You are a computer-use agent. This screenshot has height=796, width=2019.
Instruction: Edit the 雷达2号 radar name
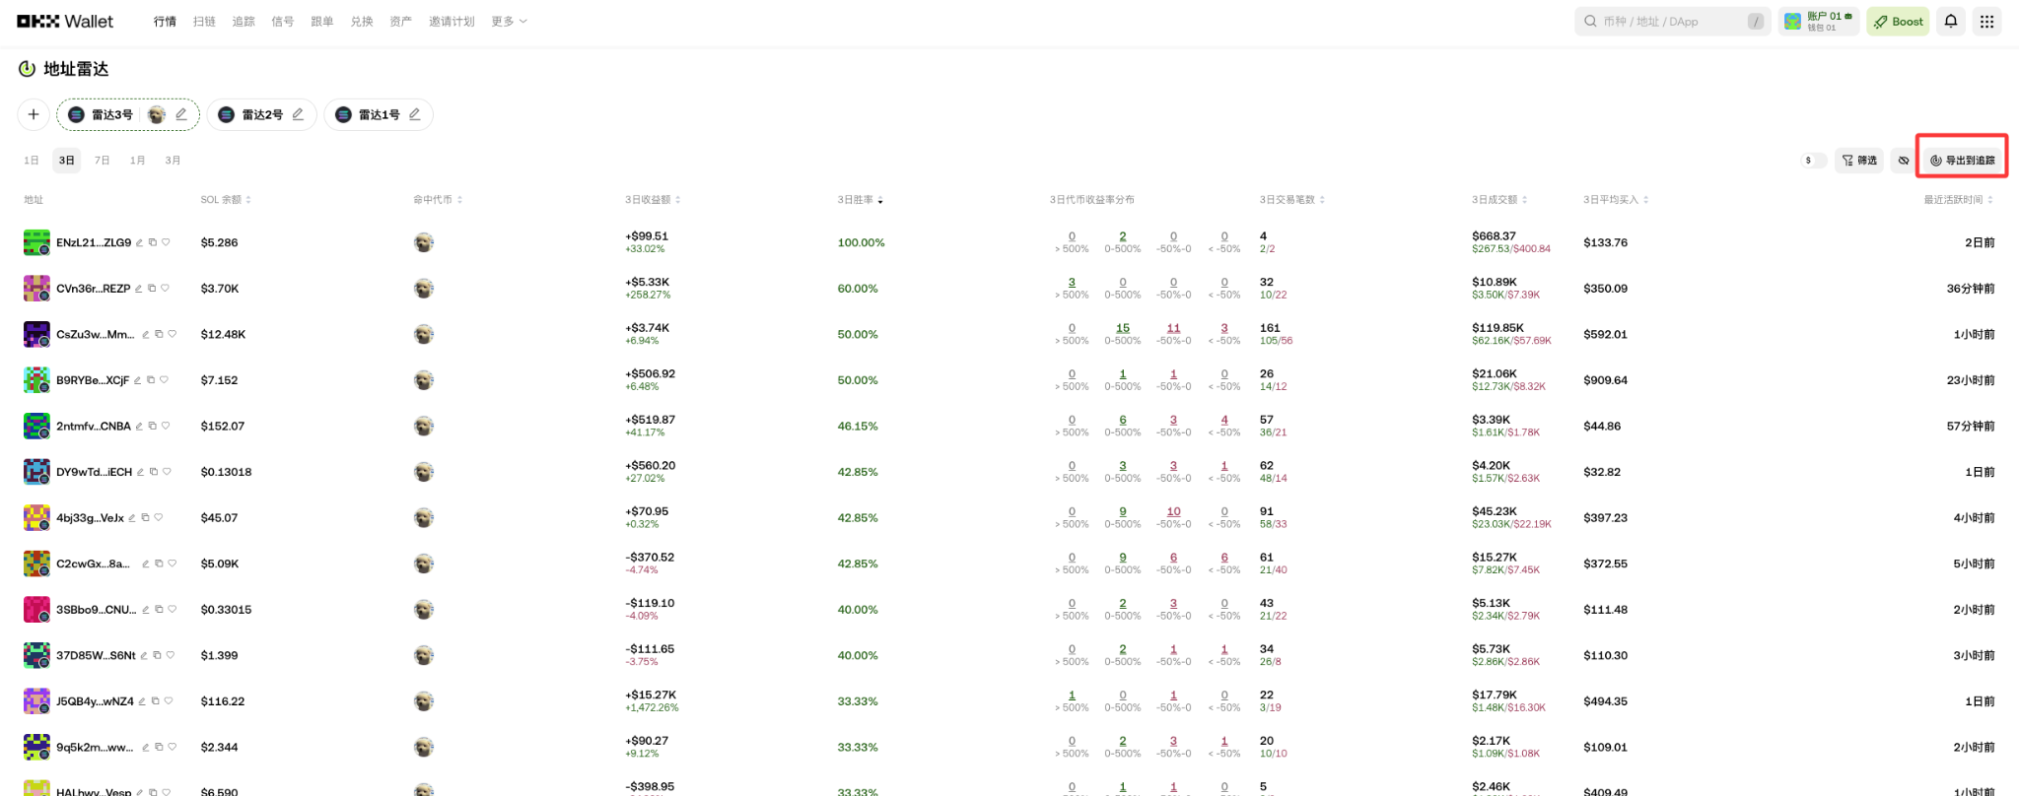298,114
